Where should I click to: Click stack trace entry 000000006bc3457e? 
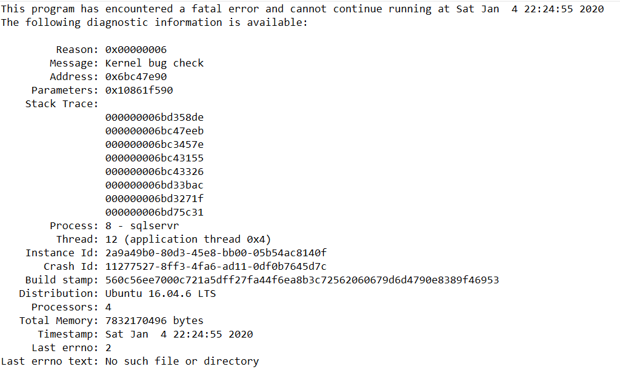coord(154,144)
